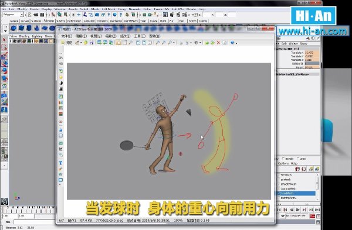Open the viewport Lighting menu
Screen dimensions: 352x230
click(37, 36)
